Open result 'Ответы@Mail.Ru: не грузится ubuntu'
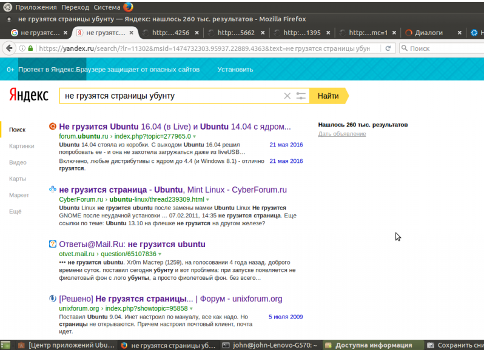Screen dimensions: 484x350 coord(132,244)
